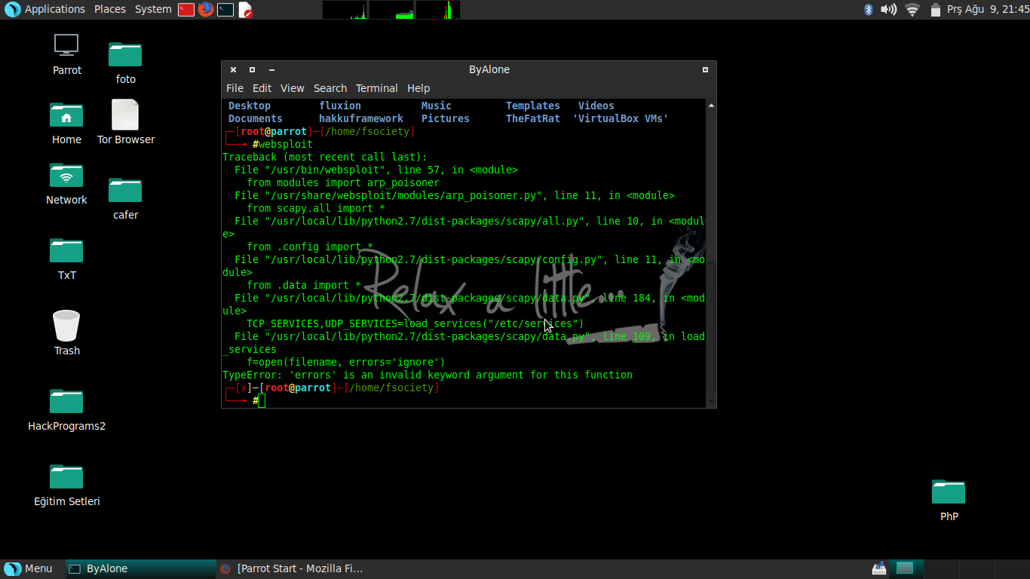Click the '#websploit' command text
1030x579 pixels.
click(x=283, y=144)
